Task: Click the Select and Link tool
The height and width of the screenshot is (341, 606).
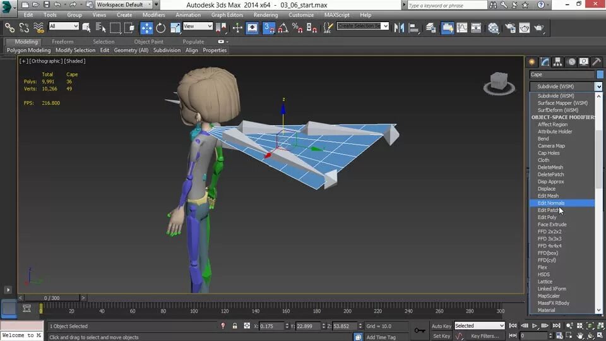Action: click(9, 28)
